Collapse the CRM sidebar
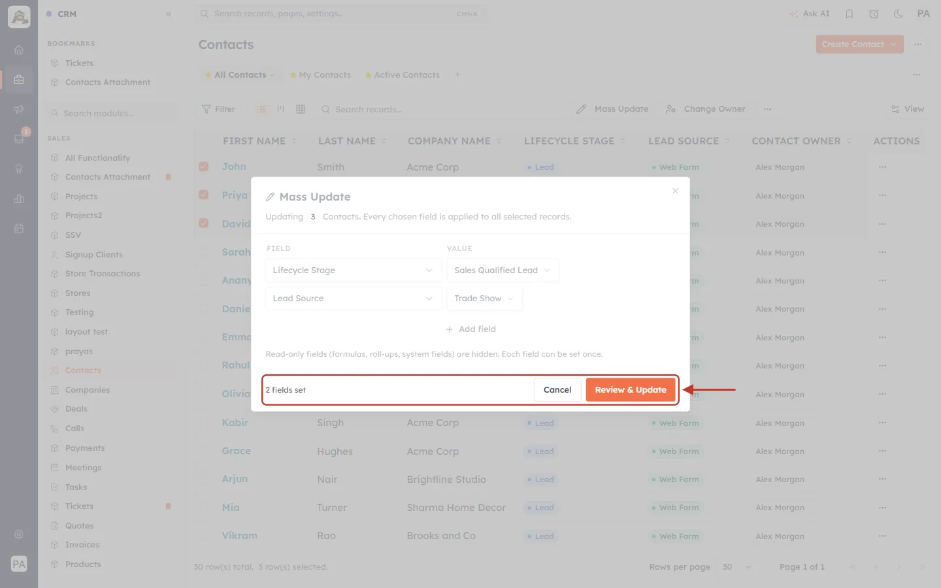Screen dimensions: 941x588 [169, 14]
